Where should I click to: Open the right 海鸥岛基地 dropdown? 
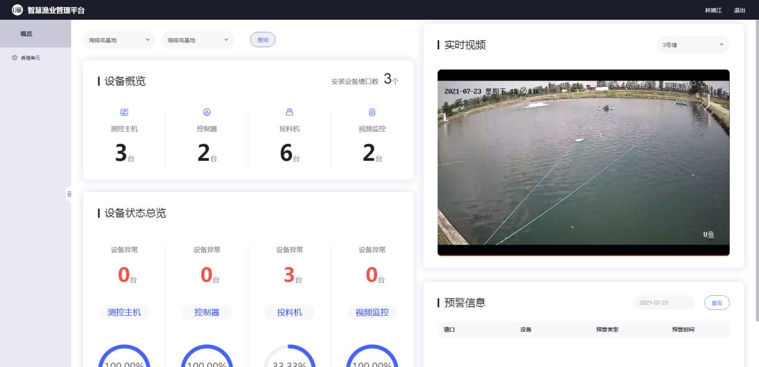coord(198,40)
